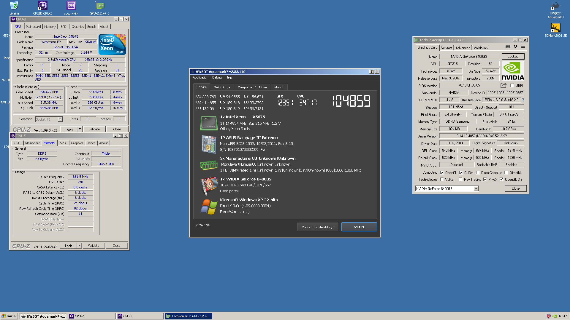Viewport: 570px width, 320px height.
Task: Toggle the OpenCL checkbox
Action: click(x=442, y=173)
